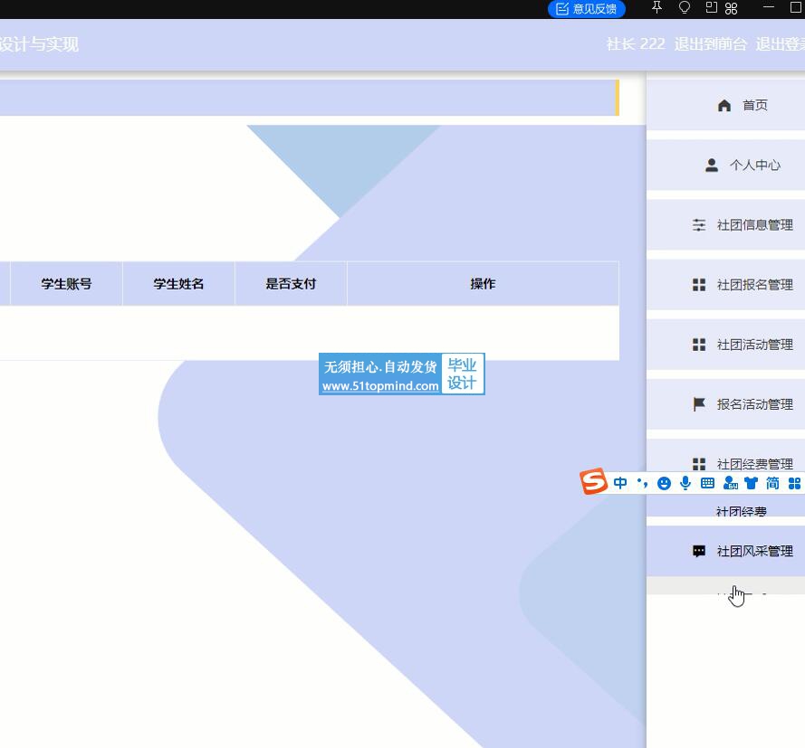Click the 意见反馈 feedback button
Screen dimensions: 805x748
pyautogui.click(x=587, y=9)
